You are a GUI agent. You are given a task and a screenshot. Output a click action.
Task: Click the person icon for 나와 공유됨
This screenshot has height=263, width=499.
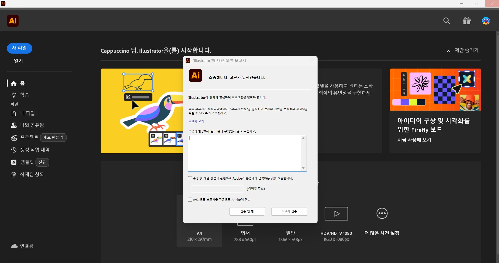pos(14,125)
